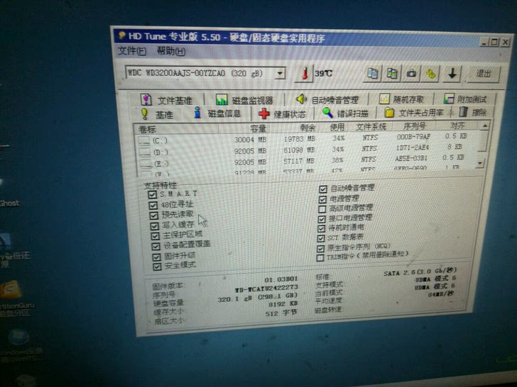The height and width of the screenshot is (387, 517).
Task: Click the E: drive icon in volume list
Action: [x=146, y=164]
